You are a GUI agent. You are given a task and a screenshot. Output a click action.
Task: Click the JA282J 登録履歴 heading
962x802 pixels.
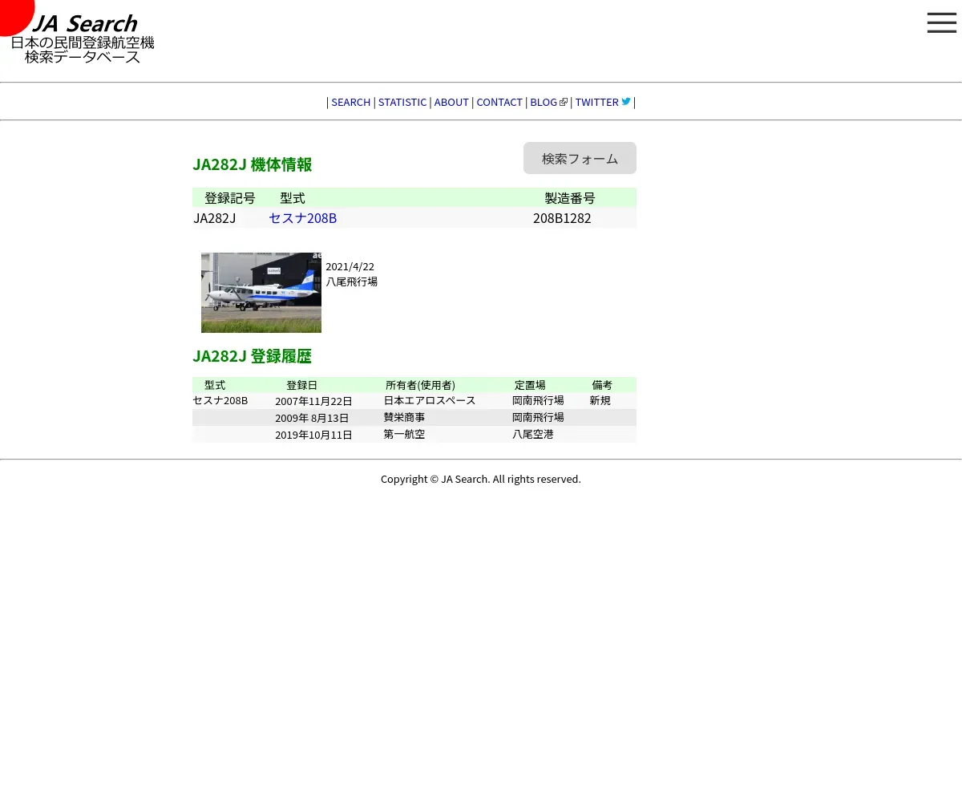[x=252, y=356]
